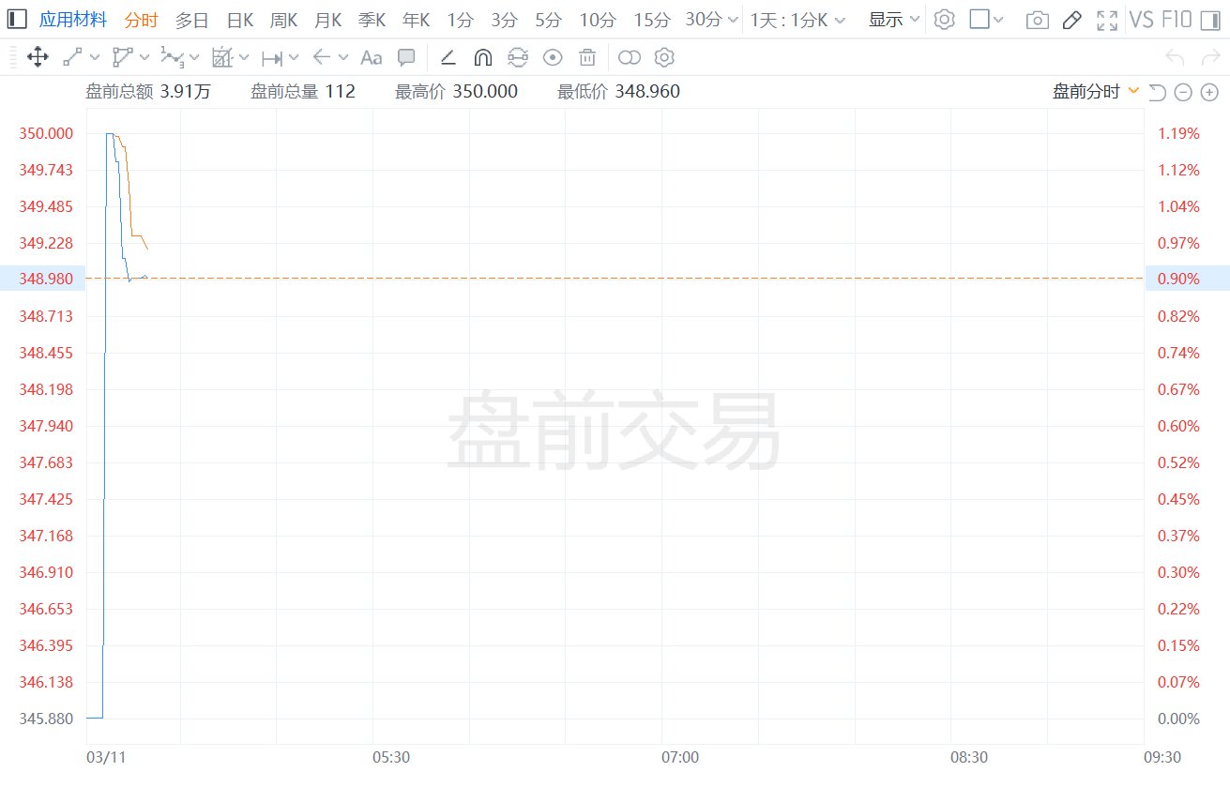Screen dimensions: 1230x787
Task: Enter fullscreen chart mode
Action: click(x=1107, y=20)
